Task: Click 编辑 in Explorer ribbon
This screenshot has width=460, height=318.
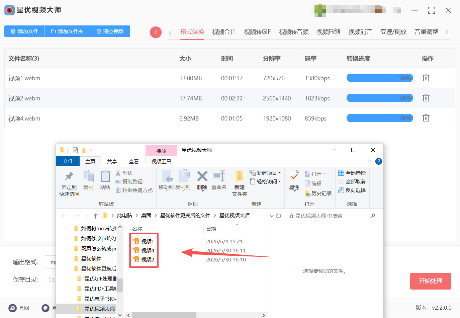Action: (x=313, y=183)
